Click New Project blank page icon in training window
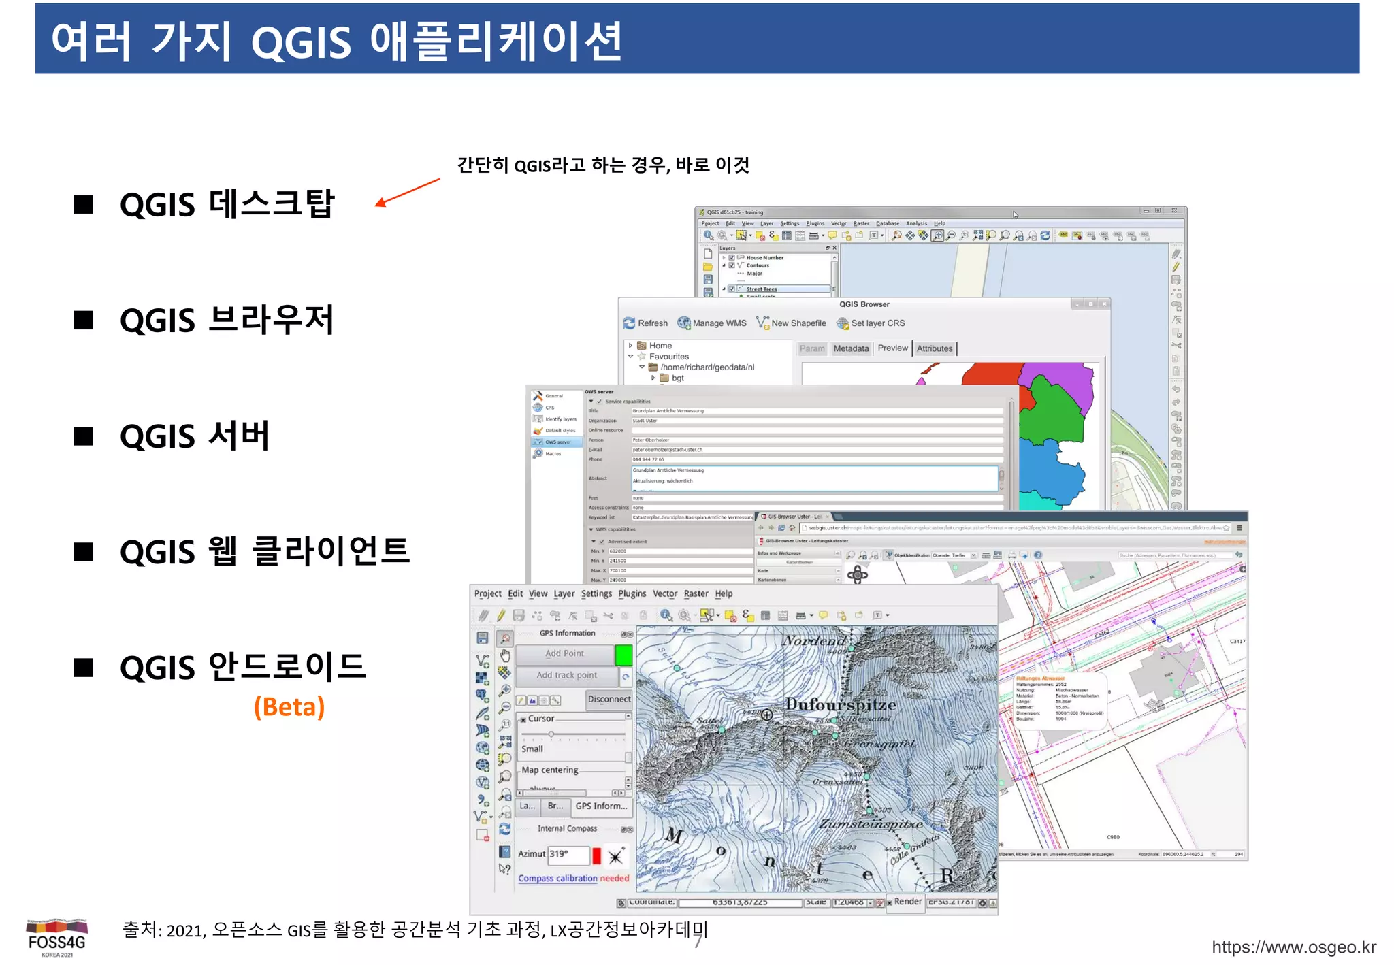 point(708,254)
